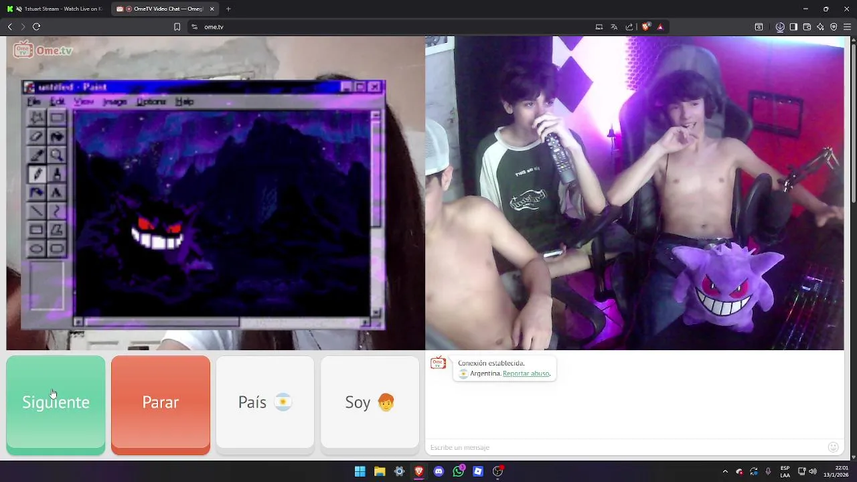
Task: Open the Windows Start menu
Action: click(360, 471)
